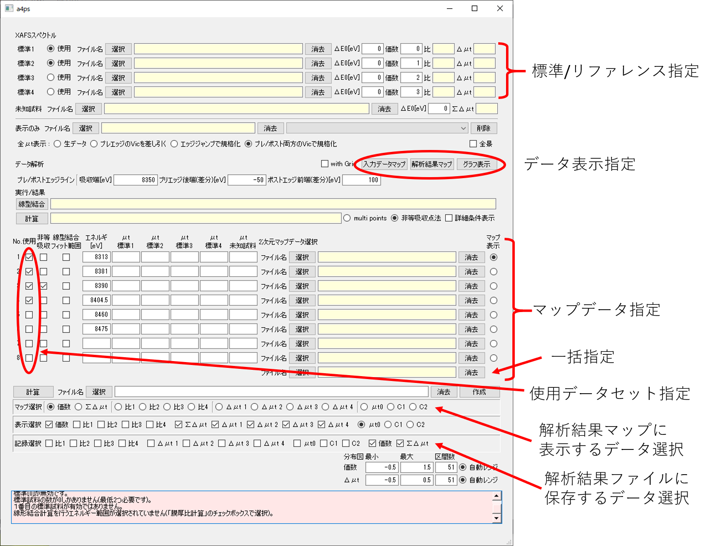Click the 削除 button
Viewport: 710px width, 546px height.
483,128
